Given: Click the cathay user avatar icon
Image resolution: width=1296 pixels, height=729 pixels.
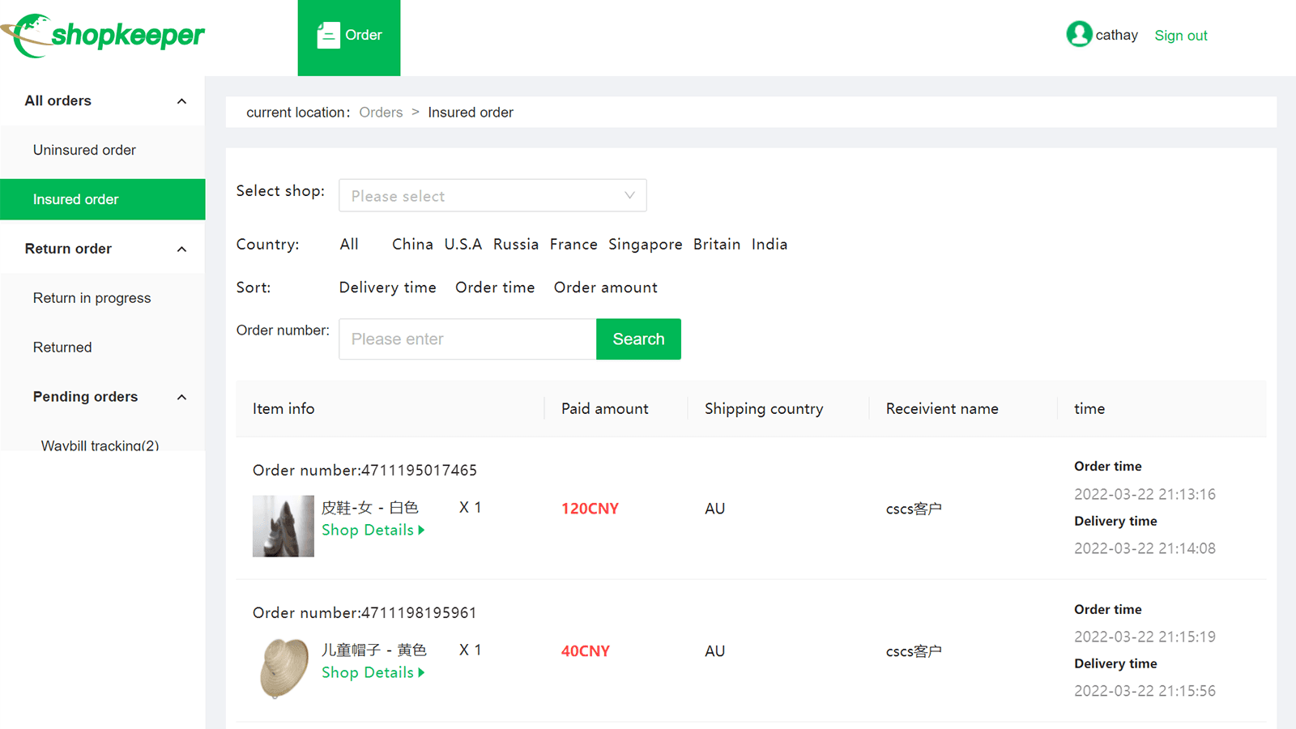Looking at the screenshot, I should click(1078, 34).
